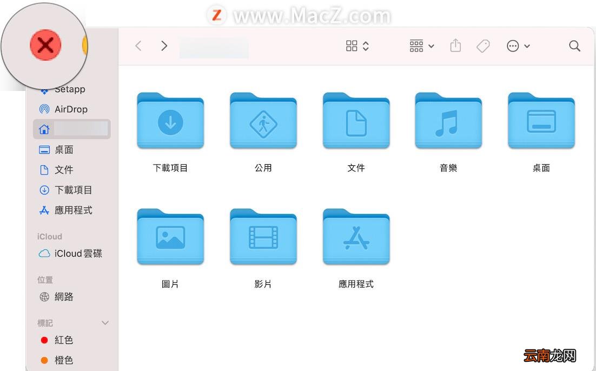This screenshot has height=371, width=596.
Task: Select the 文件 folder icon in main pane
Action: [x=356, y=121]
